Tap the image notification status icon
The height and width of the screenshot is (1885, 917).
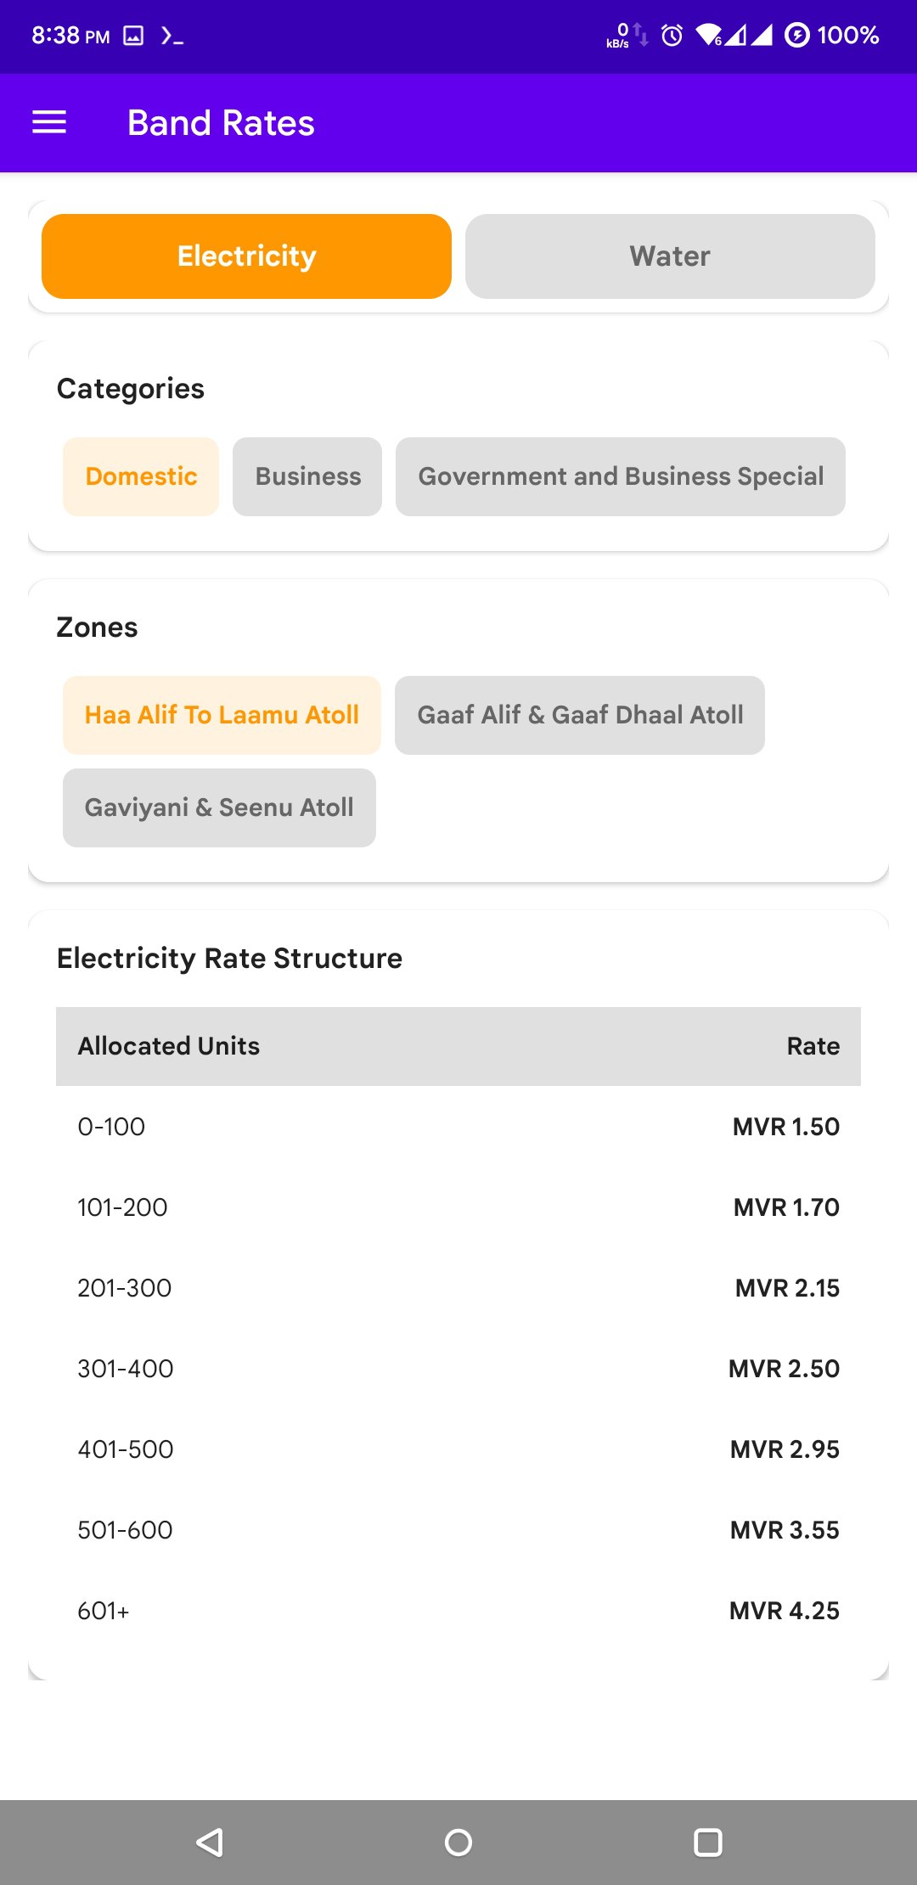click(133, 36)
